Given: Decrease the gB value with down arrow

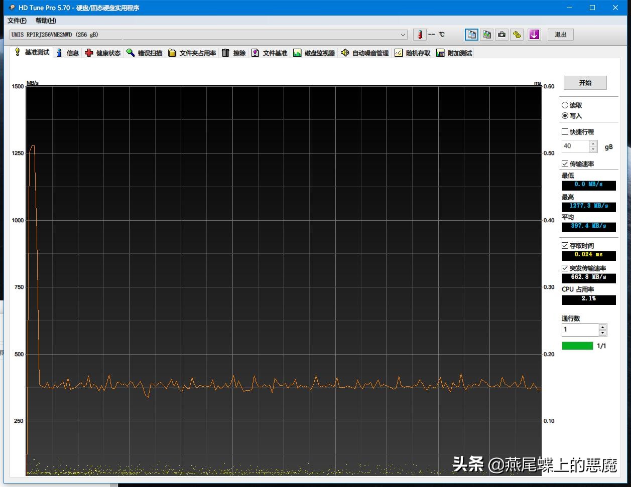Looking at the screenshot, I should [x=593, y=149].
